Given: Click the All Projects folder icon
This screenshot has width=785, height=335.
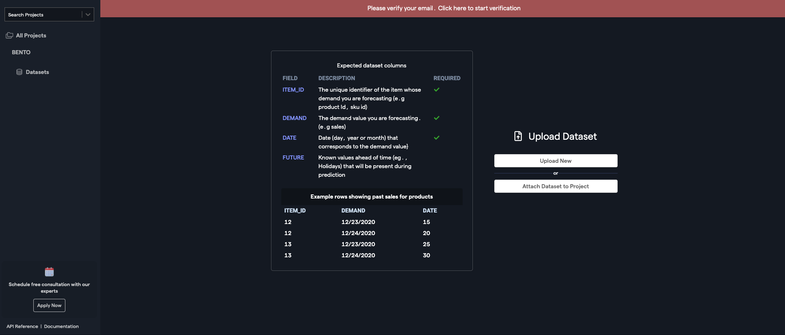Looking at the screenshot, I should tap(9, 35).
